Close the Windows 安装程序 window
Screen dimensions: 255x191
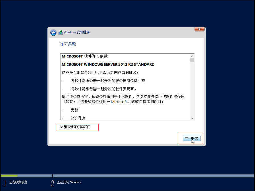pyautogui.click(x=199, y=29)
